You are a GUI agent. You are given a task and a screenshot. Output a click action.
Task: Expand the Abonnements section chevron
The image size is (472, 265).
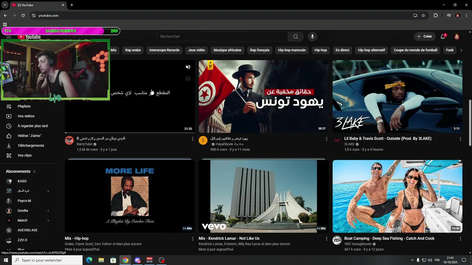(x=34, y=172)
